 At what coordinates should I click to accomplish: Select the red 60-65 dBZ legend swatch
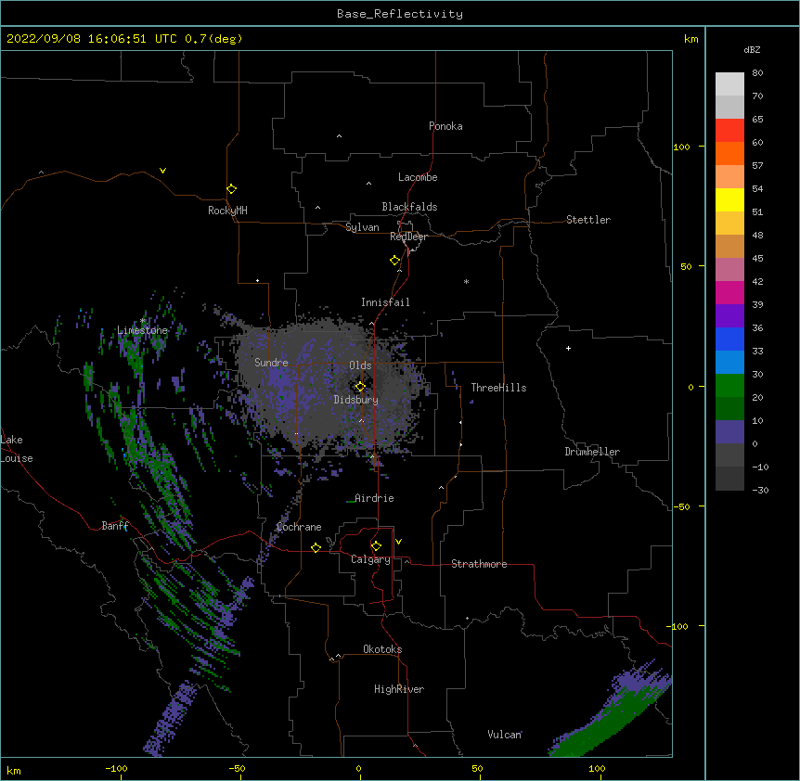729,130
